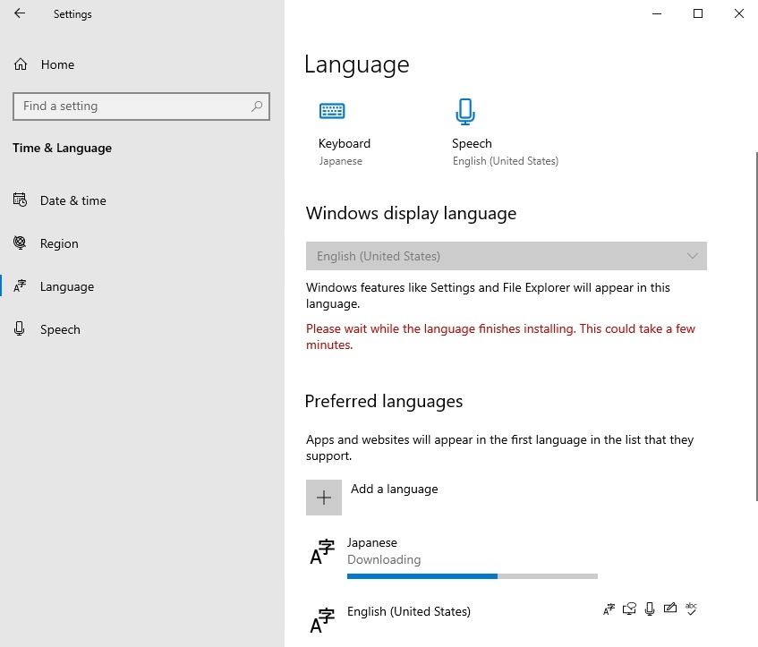Open the Region settings page
Screen dimensions: 758x647
point(59,243)
